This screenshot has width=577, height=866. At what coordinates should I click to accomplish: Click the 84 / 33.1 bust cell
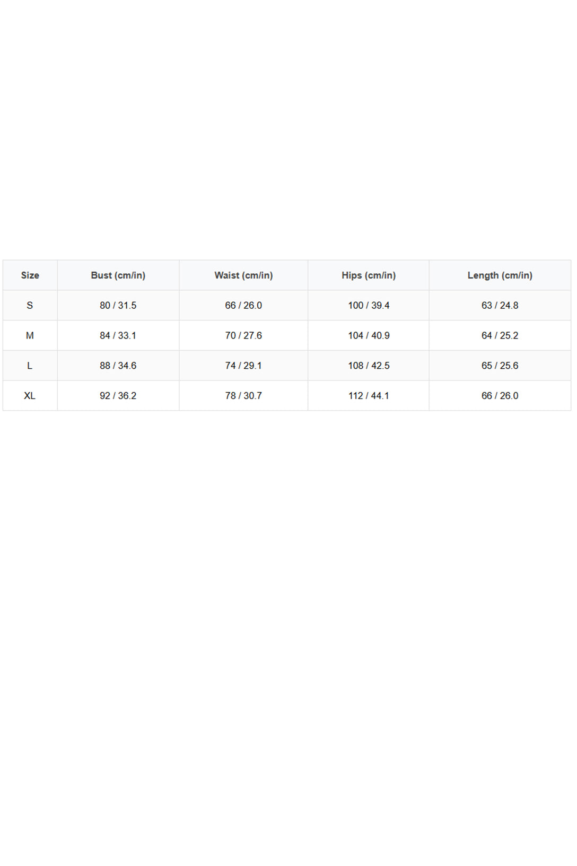[118, 335]
